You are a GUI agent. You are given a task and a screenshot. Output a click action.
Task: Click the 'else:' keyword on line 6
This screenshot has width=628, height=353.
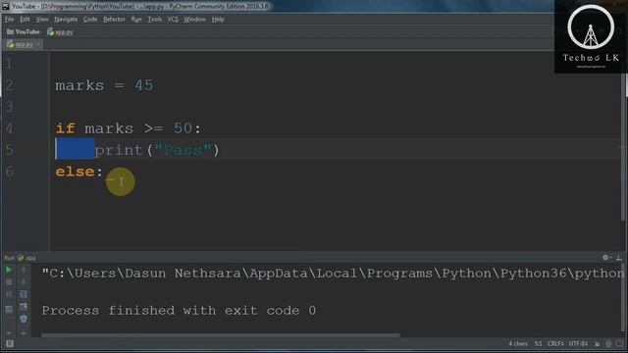79,172
